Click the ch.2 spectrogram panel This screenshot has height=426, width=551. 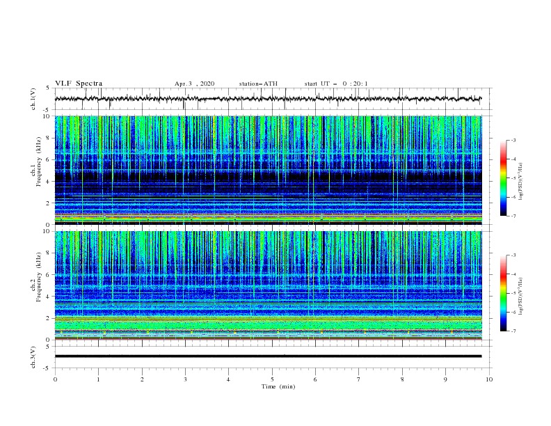tap(268, 285)
